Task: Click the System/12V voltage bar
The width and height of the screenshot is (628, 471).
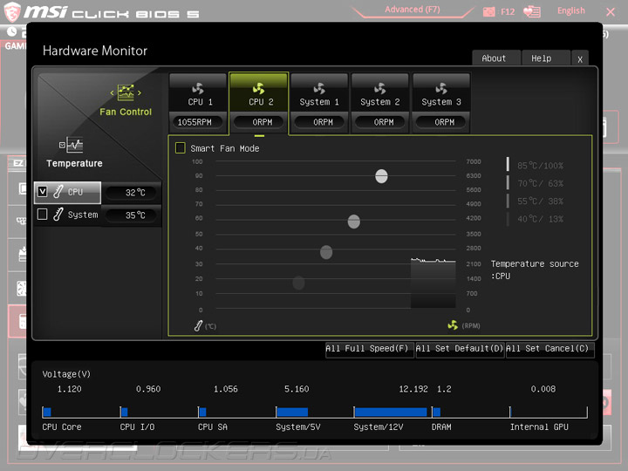Action: 391,412
